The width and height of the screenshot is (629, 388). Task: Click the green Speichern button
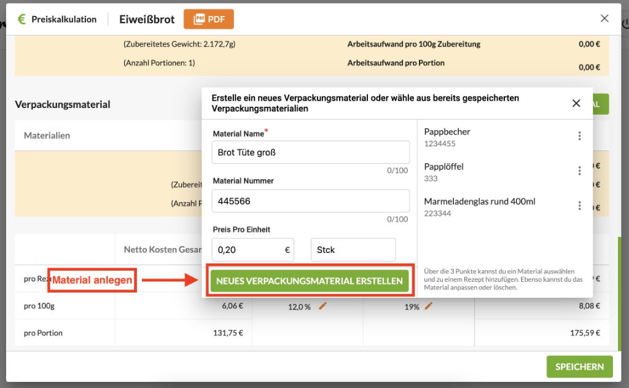click(x=579, y=367)
